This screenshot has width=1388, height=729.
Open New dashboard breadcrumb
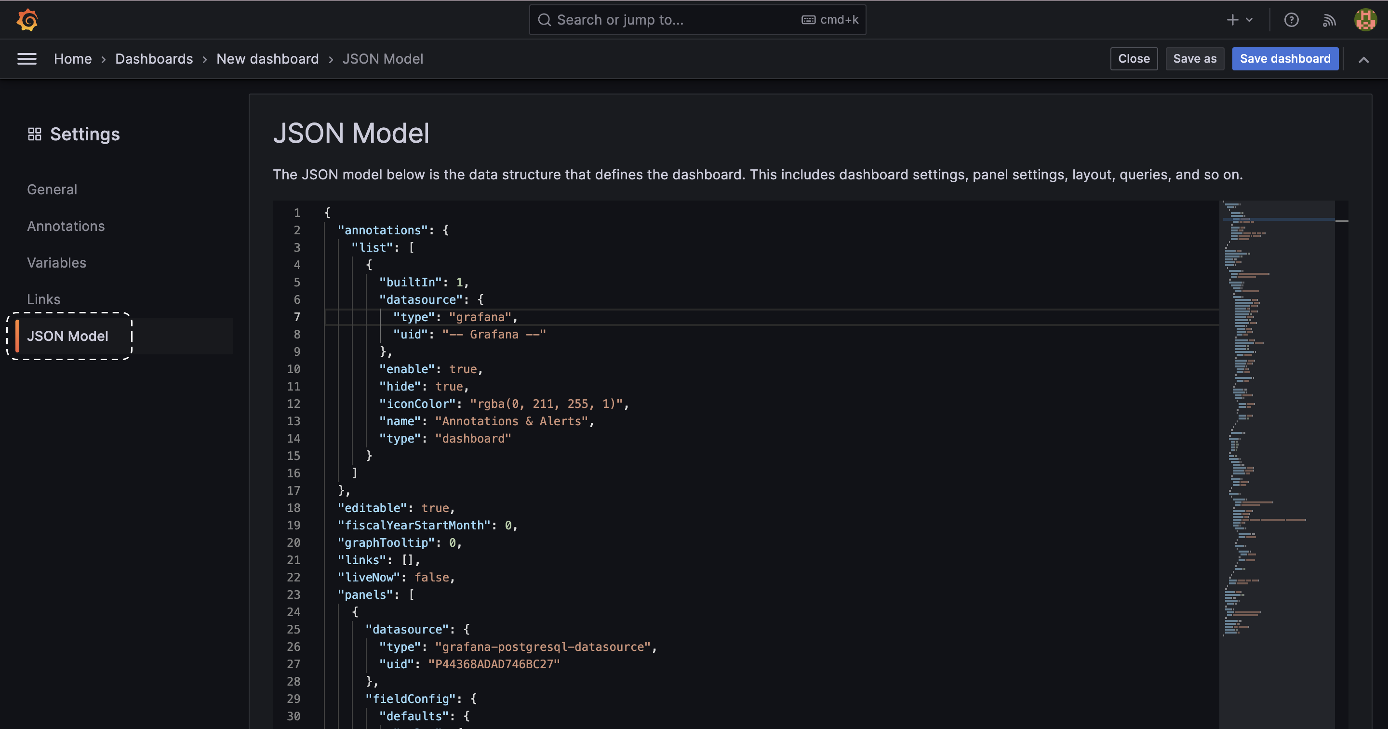point(268,59)
